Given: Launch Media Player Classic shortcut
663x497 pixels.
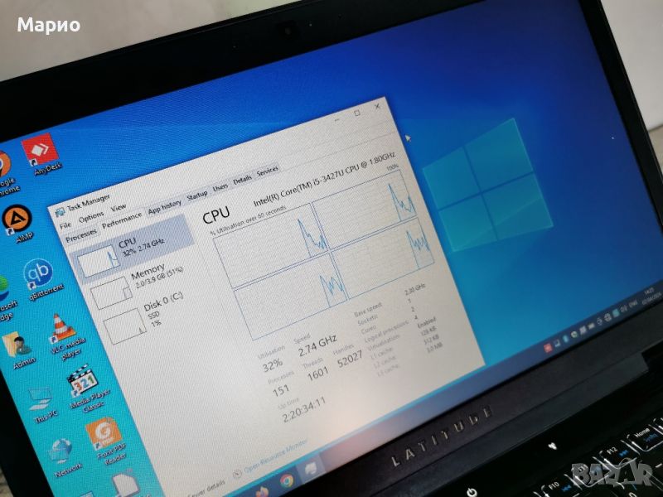Looking at the screenshot, I should (x=87, y=387).
